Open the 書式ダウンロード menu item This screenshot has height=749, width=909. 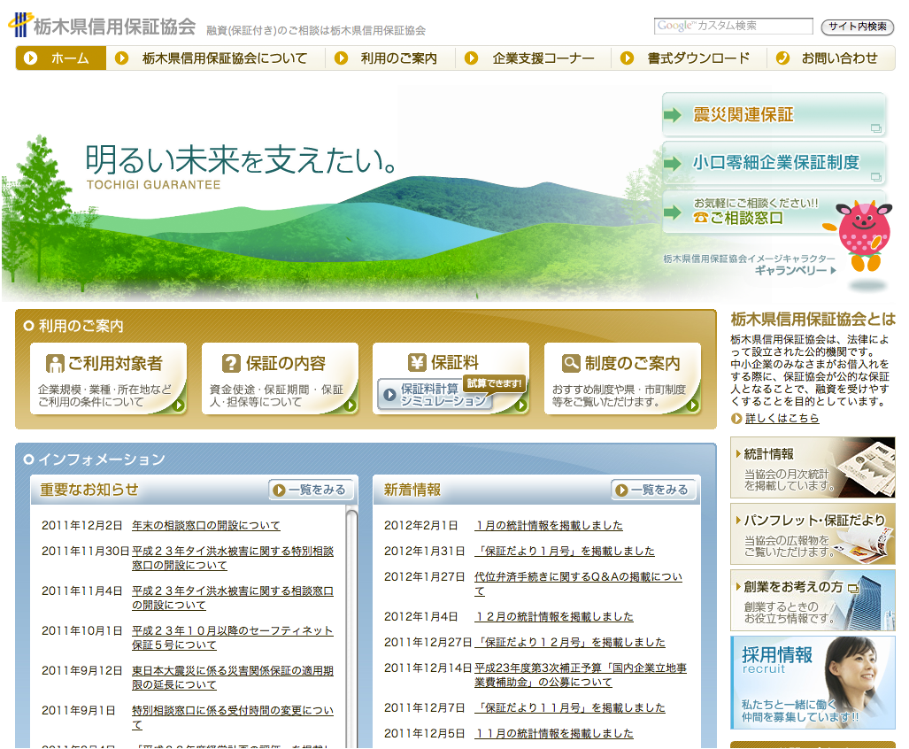(x=689, y=58)
